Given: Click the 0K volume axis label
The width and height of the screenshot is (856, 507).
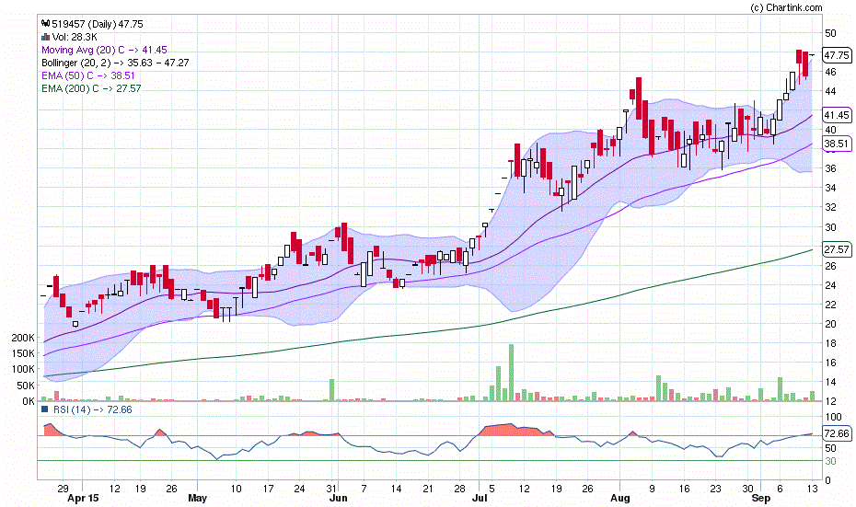Looking at the screenshot, I should 29,401.
